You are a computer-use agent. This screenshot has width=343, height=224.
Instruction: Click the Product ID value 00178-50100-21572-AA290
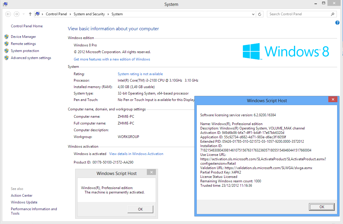pos(113,162)
